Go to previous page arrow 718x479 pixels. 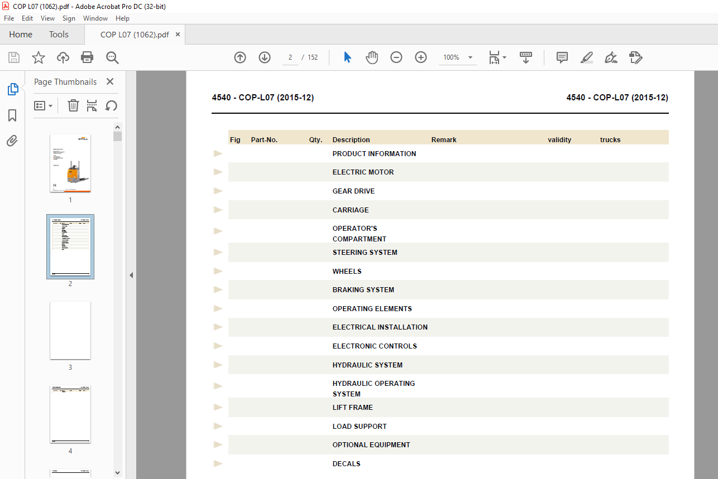point(240,57)
